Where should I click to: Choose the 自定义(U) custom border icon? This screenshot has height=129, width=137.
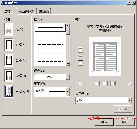click(9, 91)
